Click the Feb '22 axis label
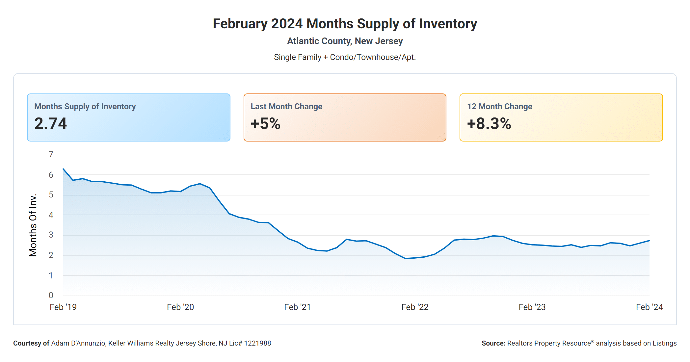Viewport: 690px width, 362px height. (415, 307)
